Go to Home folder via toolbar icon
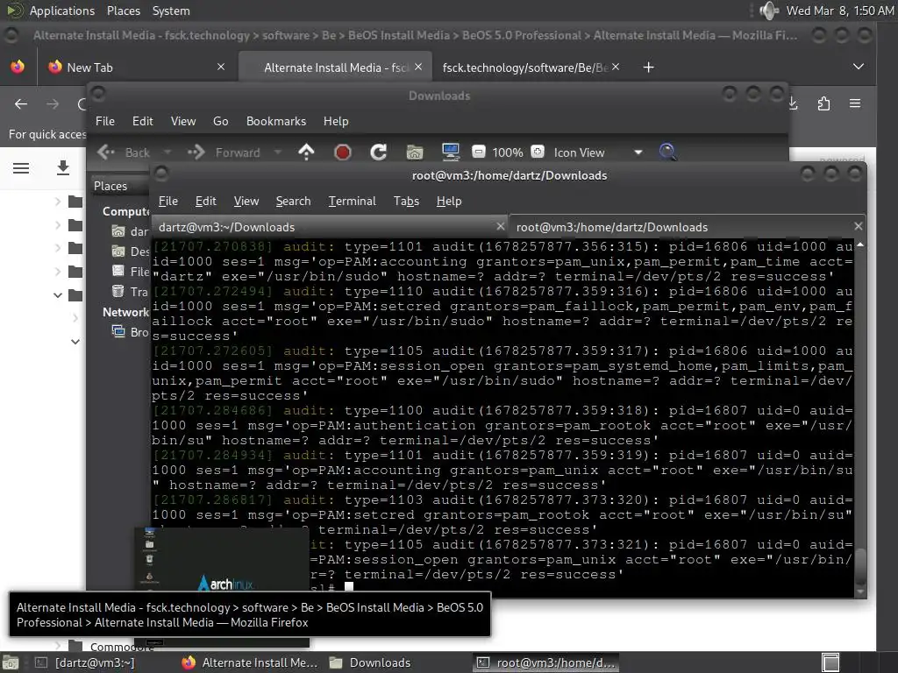 415,152
